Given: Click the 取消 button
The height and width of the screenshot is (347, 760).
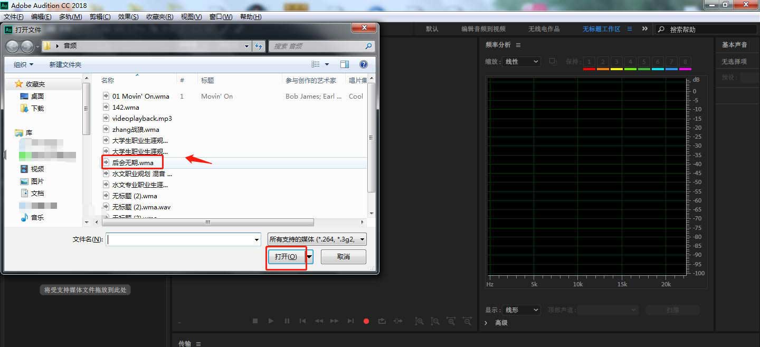Looking at the screenshot, I should coord(344,256).
